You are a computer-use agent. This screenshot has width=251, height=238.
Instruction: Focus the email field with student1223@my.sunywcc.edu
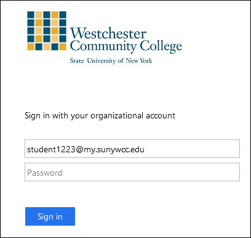pyautogui.click(x=132, y=149)
